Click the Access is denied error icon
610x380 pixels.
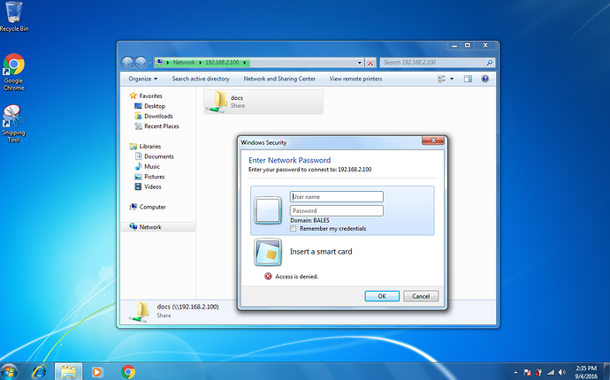268,277
